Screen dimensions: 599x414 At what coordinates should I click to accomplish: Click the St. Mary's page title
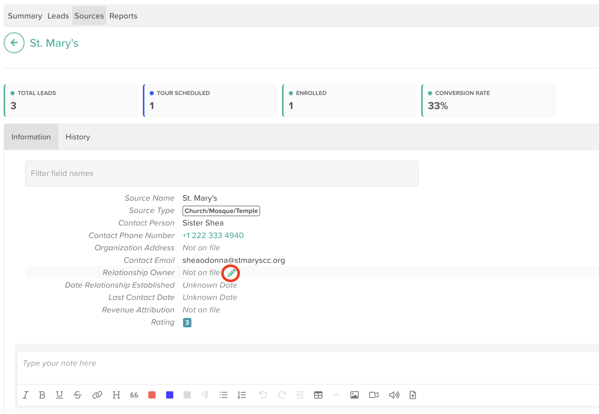tap(54, 43)
